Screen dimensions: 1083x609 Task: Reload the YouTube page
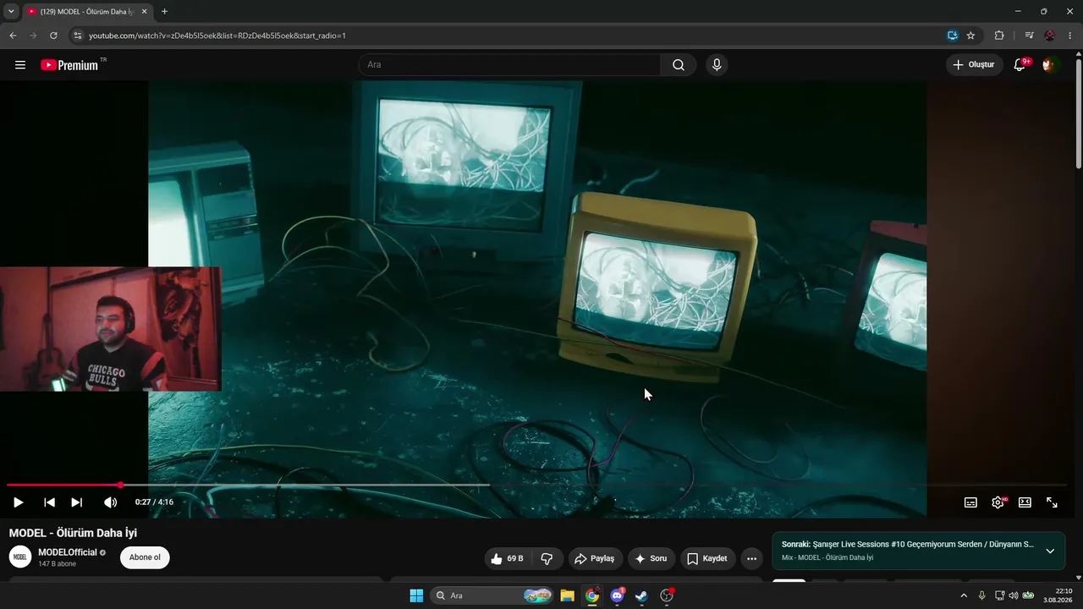53,36
